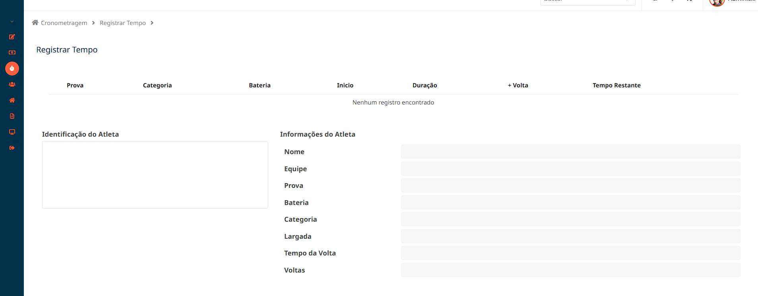Click the Duração column header

[424, 85]
